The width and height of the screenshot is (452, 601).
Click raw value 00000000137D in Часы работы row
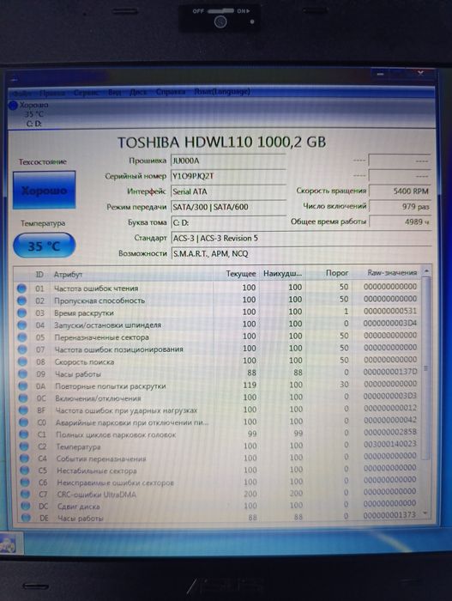[390, 372]
